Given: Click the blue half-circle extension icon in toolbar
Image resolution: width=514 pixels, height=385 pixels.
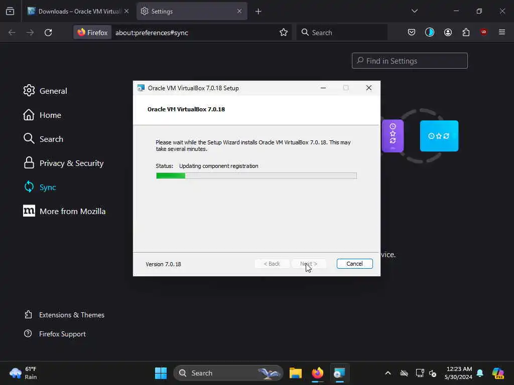Looking at the screenshot, I should 430,32.
